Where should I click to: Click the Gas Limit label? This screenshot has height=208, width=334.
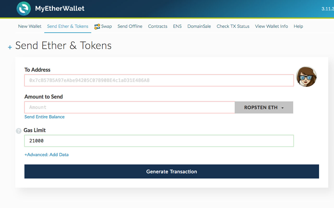[x=35, y=130]
